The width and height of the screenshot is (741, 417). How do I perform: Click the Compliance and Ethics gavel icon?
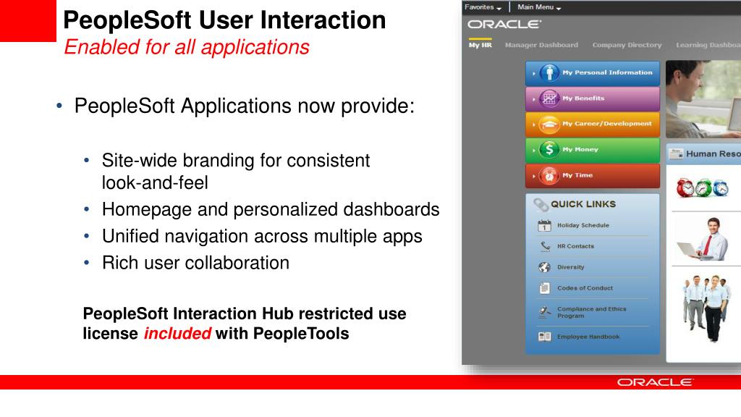pos(544,311)
